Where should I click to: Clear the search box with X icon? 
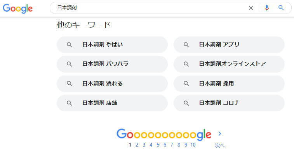click(251, 8)
